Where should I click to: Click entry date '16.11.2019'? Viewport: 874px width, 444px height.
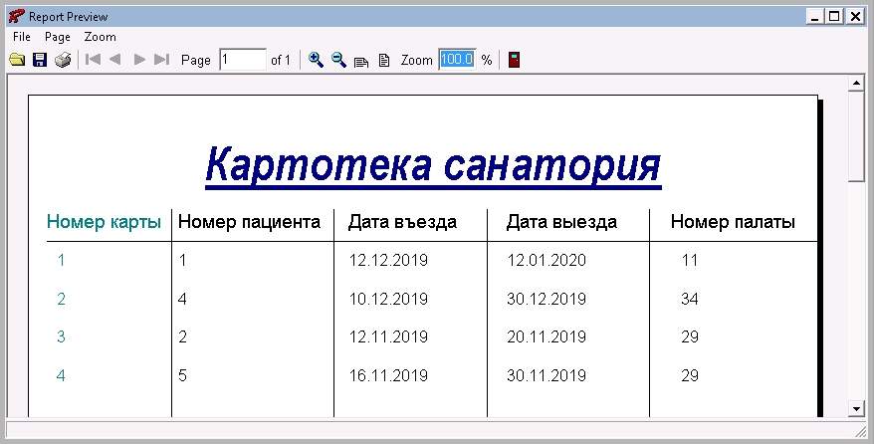coord(388,375)
